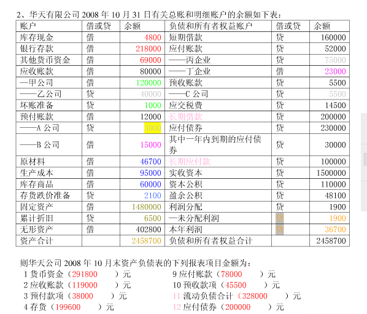Select the orange value 36700
This screenshot has height=314, width=367.
[335, 229]
